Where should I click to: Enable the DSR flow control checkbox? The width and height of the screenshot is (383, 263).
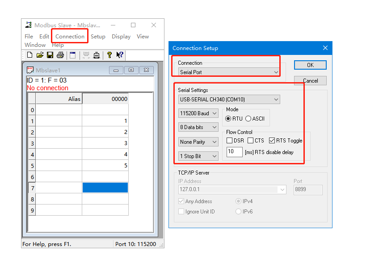pos(229,141)
